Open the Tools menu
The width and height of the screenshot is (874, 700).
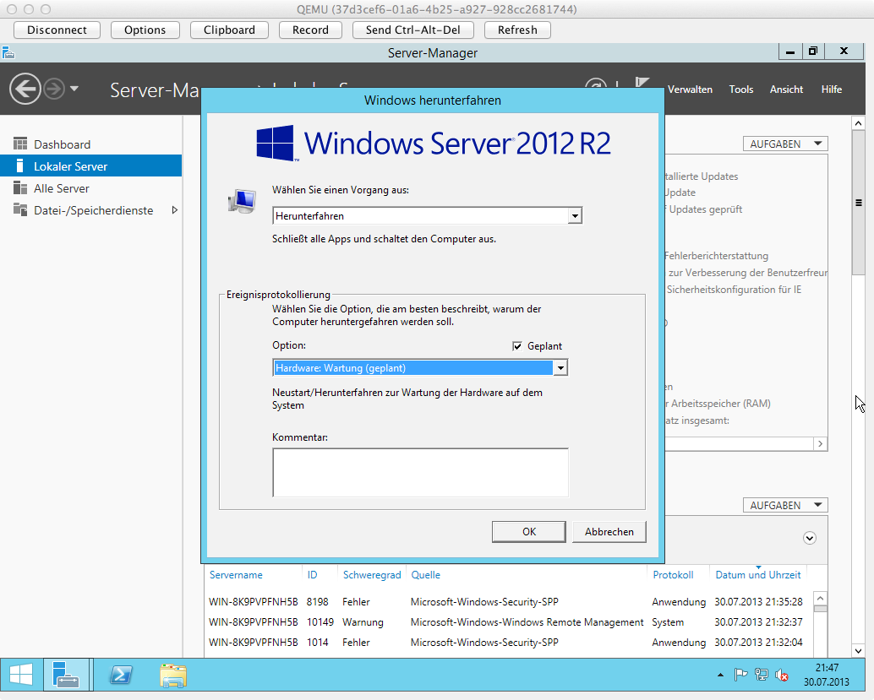pyautogui.click(x=740, y=90)
